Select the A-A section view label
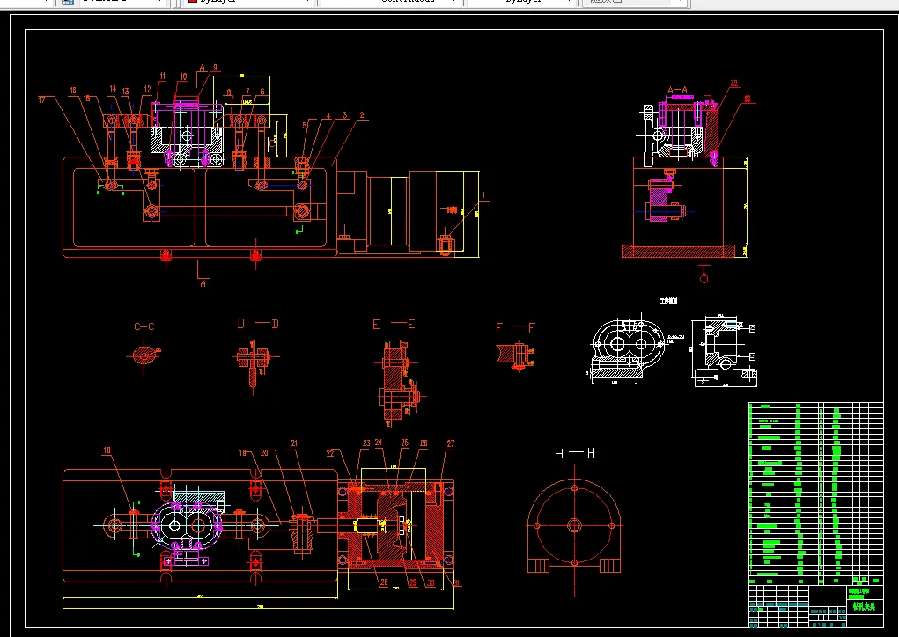 678,90
